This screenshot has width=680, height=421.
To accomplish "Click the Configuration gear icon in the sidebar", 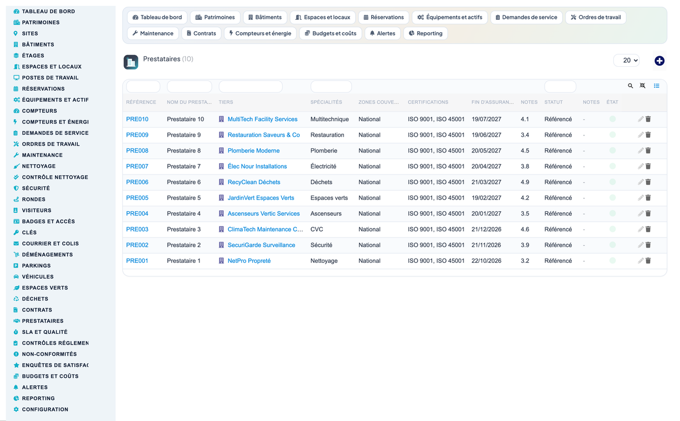I will tap(16, 409).
